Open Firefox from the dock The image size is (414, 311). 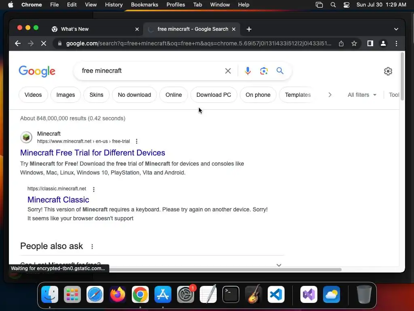(118, 294)
